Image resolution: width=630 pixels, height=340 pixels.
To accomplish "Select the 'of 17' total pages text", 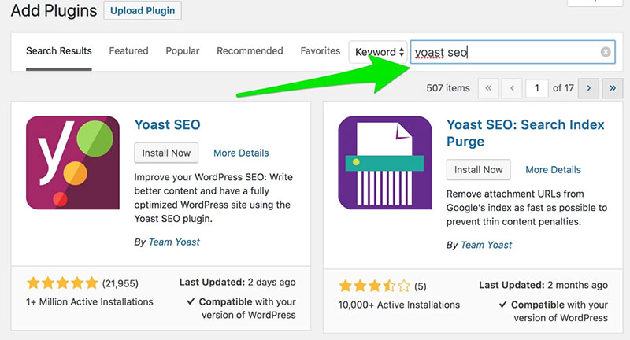I will 563,88.
